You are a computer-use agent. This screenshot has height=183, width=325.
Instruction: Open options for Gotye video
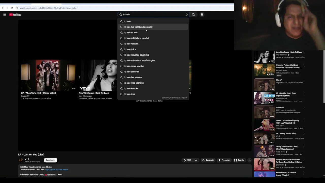304,160
